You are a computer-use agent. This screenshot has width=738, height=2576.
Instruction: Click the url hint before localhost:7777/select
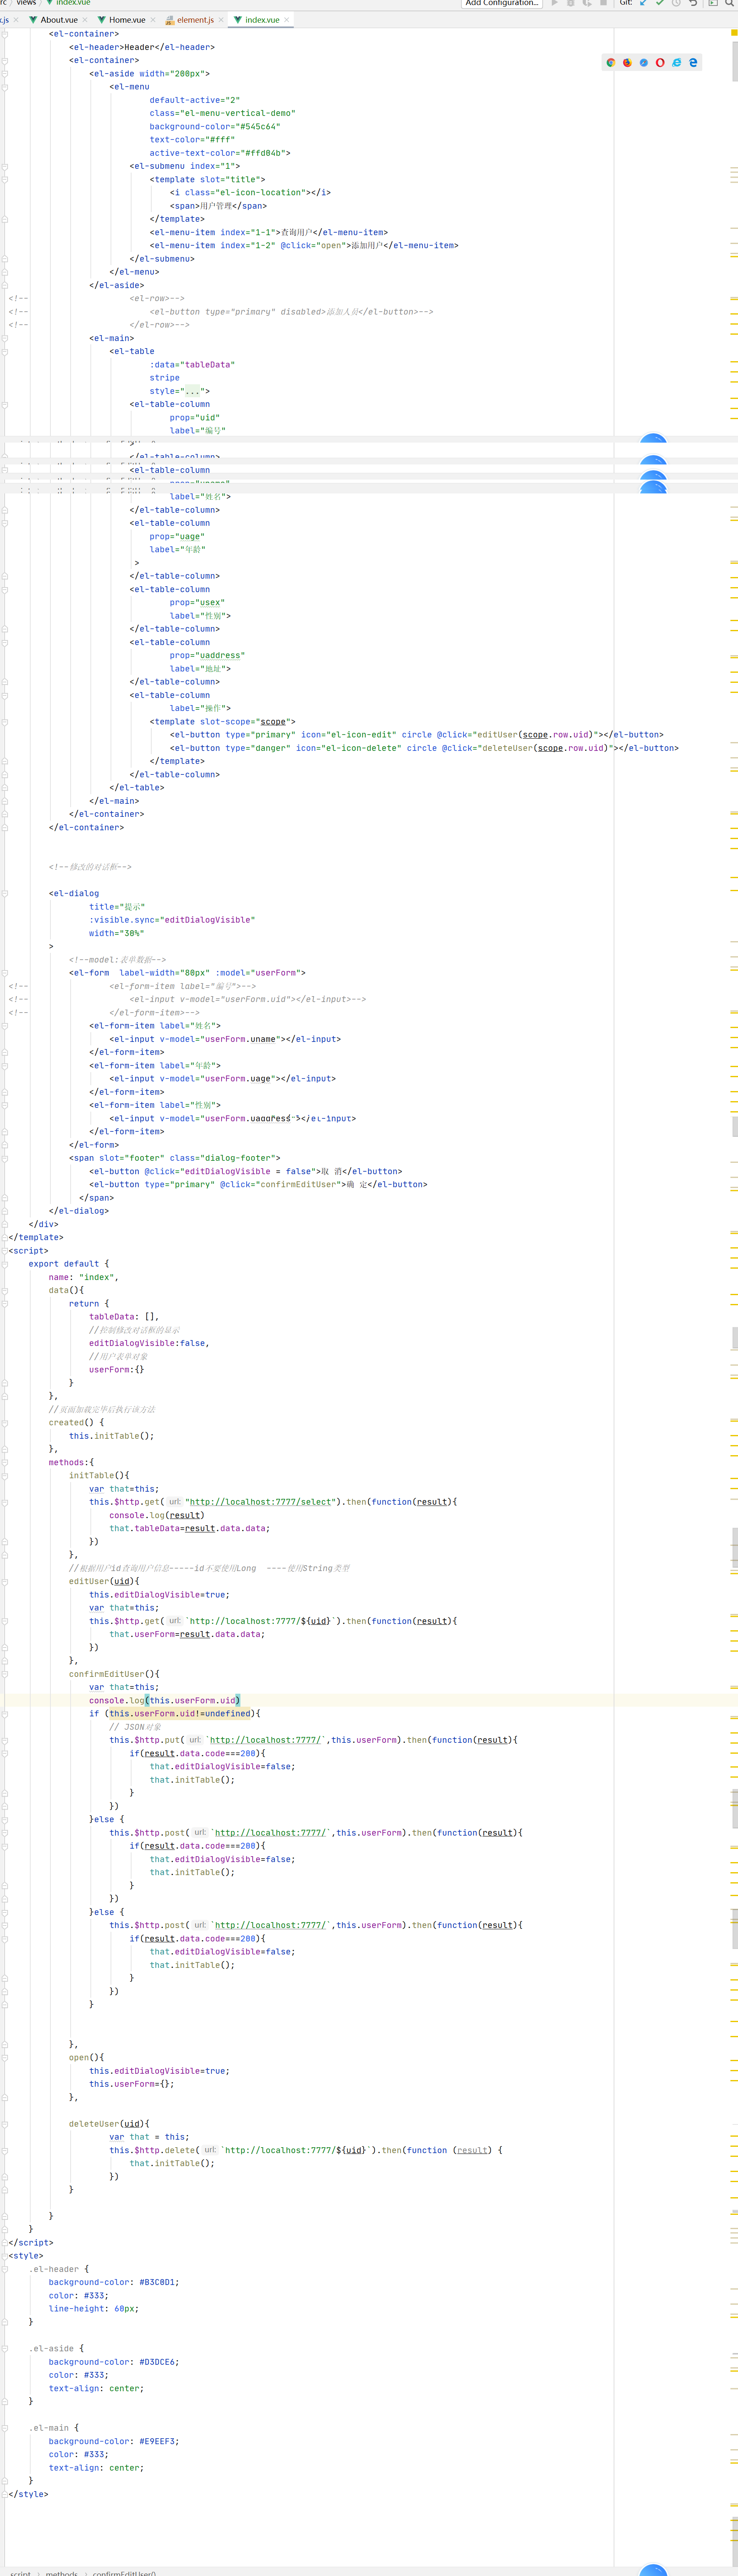coord(174,1502)
